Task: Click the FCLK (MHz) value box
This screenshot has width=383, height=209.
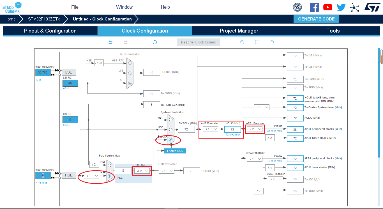Action: [x=295, y=118]
